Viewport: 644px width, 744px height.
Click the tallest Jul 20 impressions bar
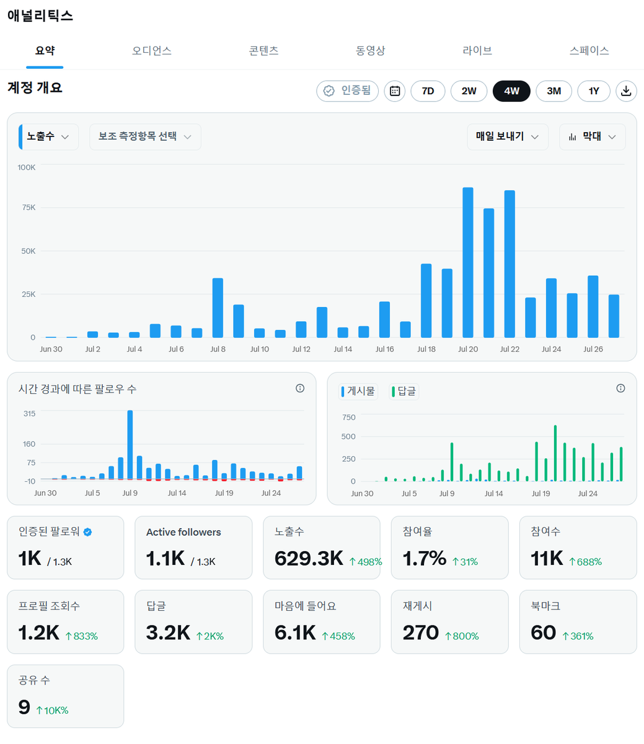(468, 262)
